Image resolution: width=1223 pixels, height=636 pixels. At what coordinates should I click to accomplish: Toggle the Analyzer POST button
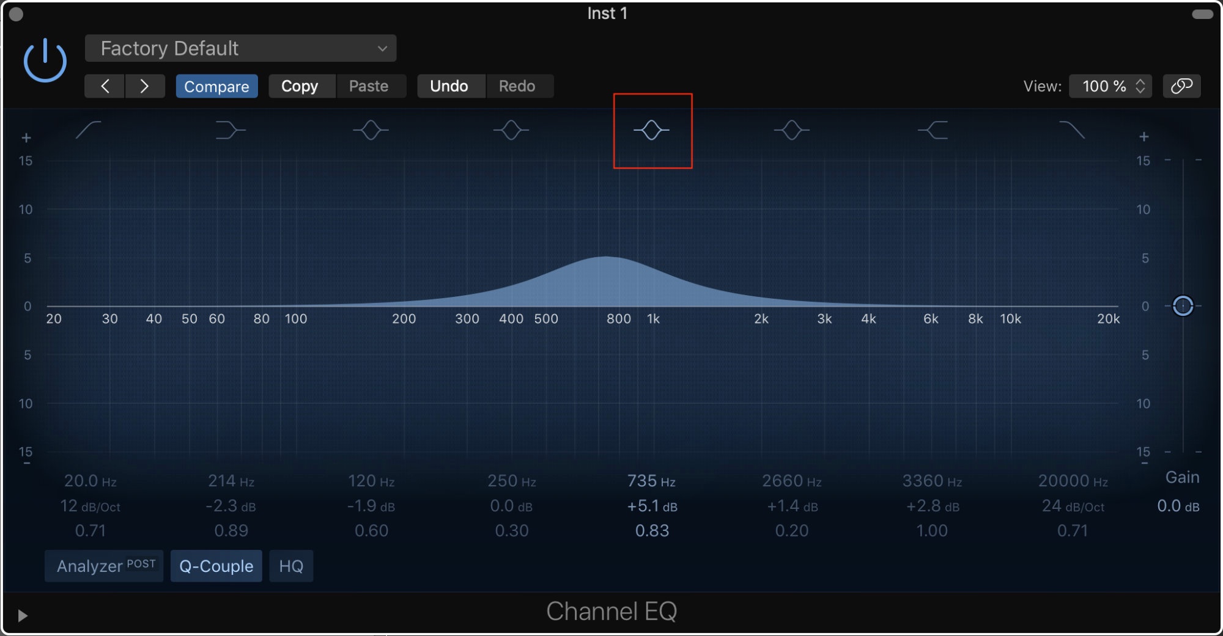[104, 566]
